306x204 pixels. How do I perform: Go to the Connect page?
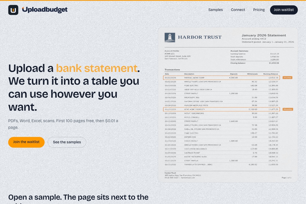click(x=238, y=10)
